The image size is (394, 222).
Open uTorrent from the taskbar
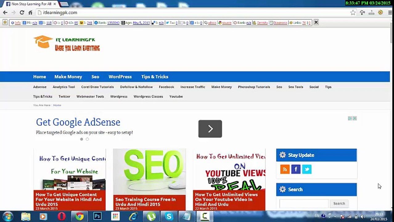(x=151, y=216)
